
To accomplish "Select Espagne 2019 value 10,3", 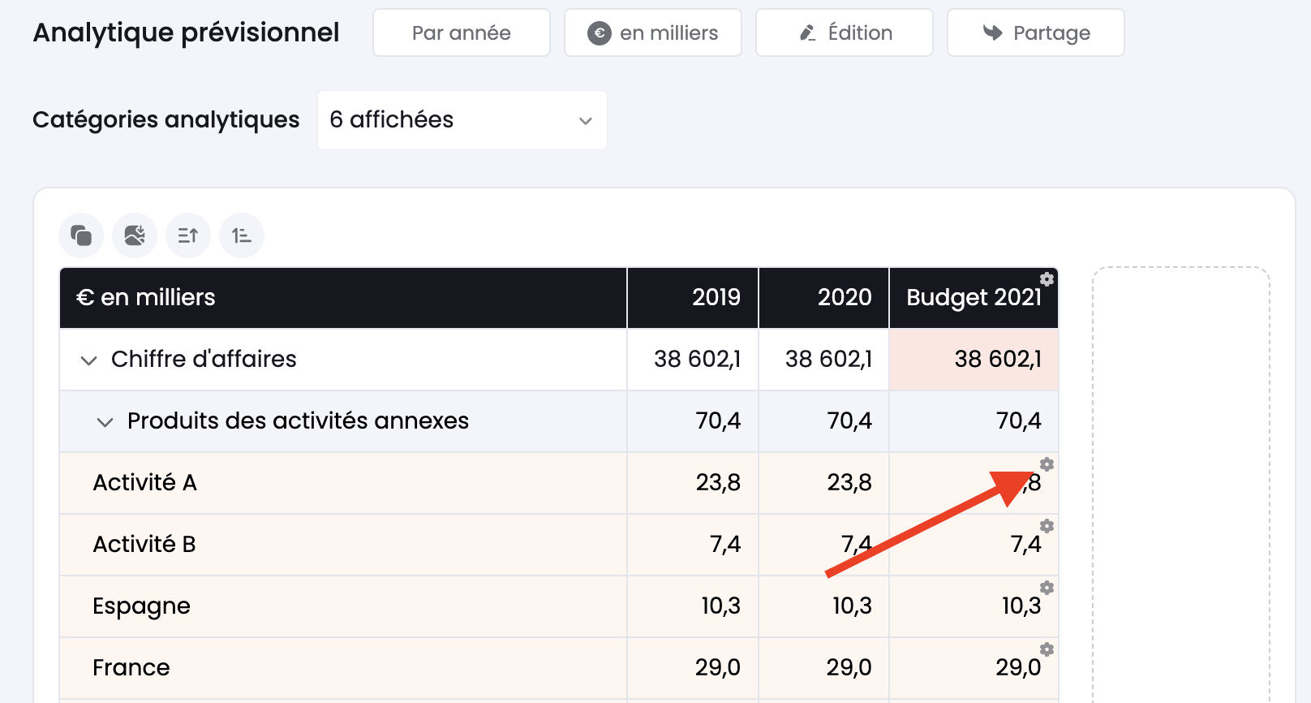I will [x=693, y=606].
